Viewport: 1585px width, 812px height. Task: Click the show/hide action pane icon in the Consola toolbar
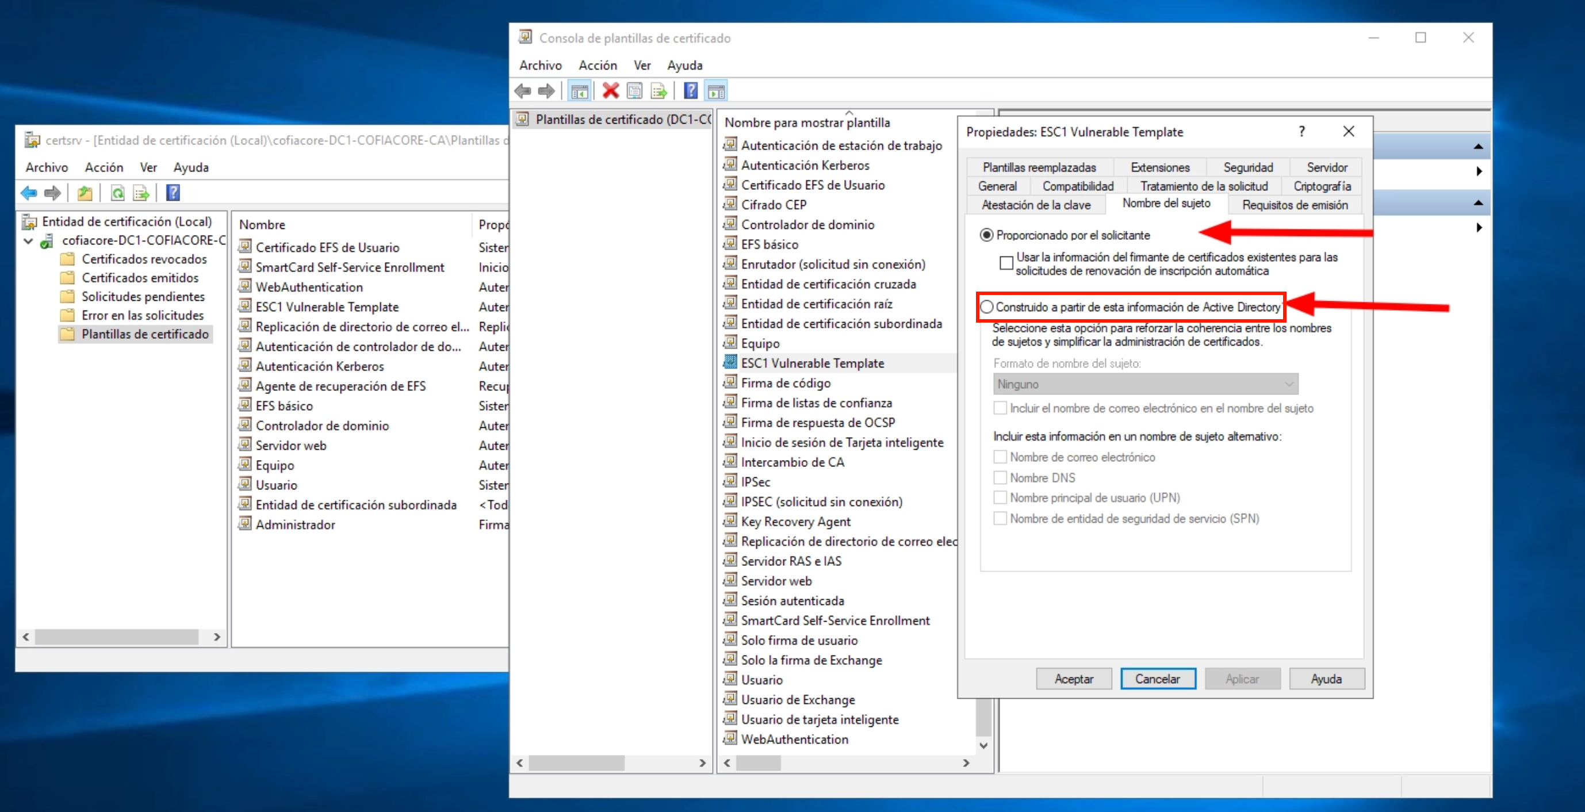716,91
